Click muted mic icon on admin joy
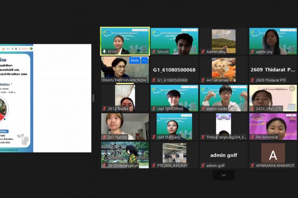This screenshot has width=298, height=198. tap(253, 52)
